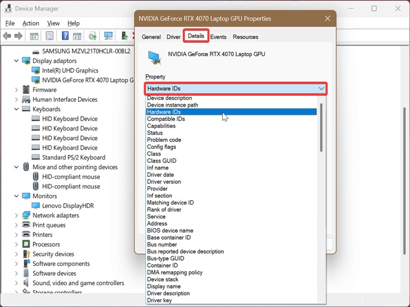Image resolution: width=410 pixels, height=307 pixels.
Task: Click the blue Help question mark icon
Action: [x=65, y=36]
